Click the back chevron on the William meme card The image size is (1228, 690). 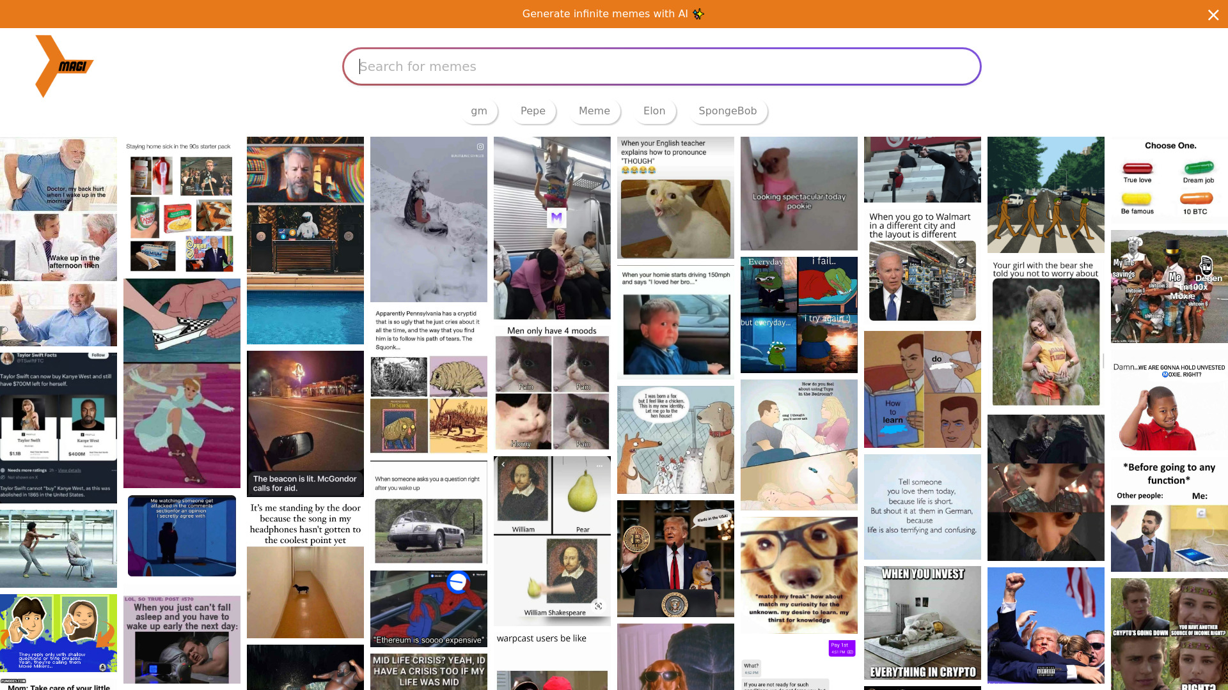(503, 464)
